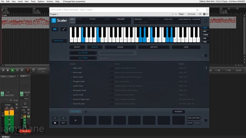Image resolution: width=246 pixels, height=138 pixels.
Task: Open the USER dropdown
Action: pyautogui.click(x=186, y=47)
